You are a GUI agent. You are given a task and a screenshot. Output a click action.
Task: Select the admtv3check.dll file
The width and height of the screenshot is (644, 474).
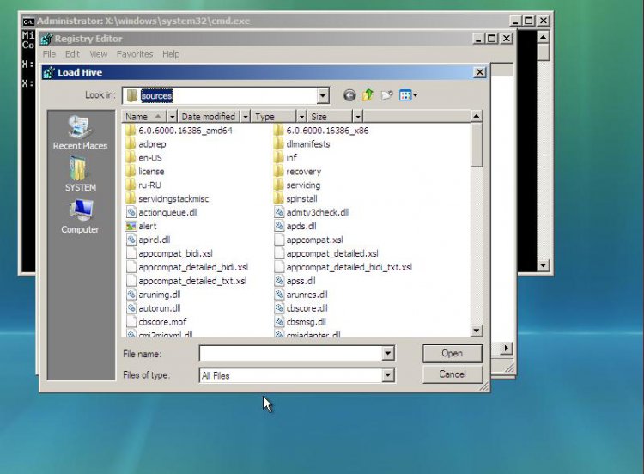click(x=312, y=212)
